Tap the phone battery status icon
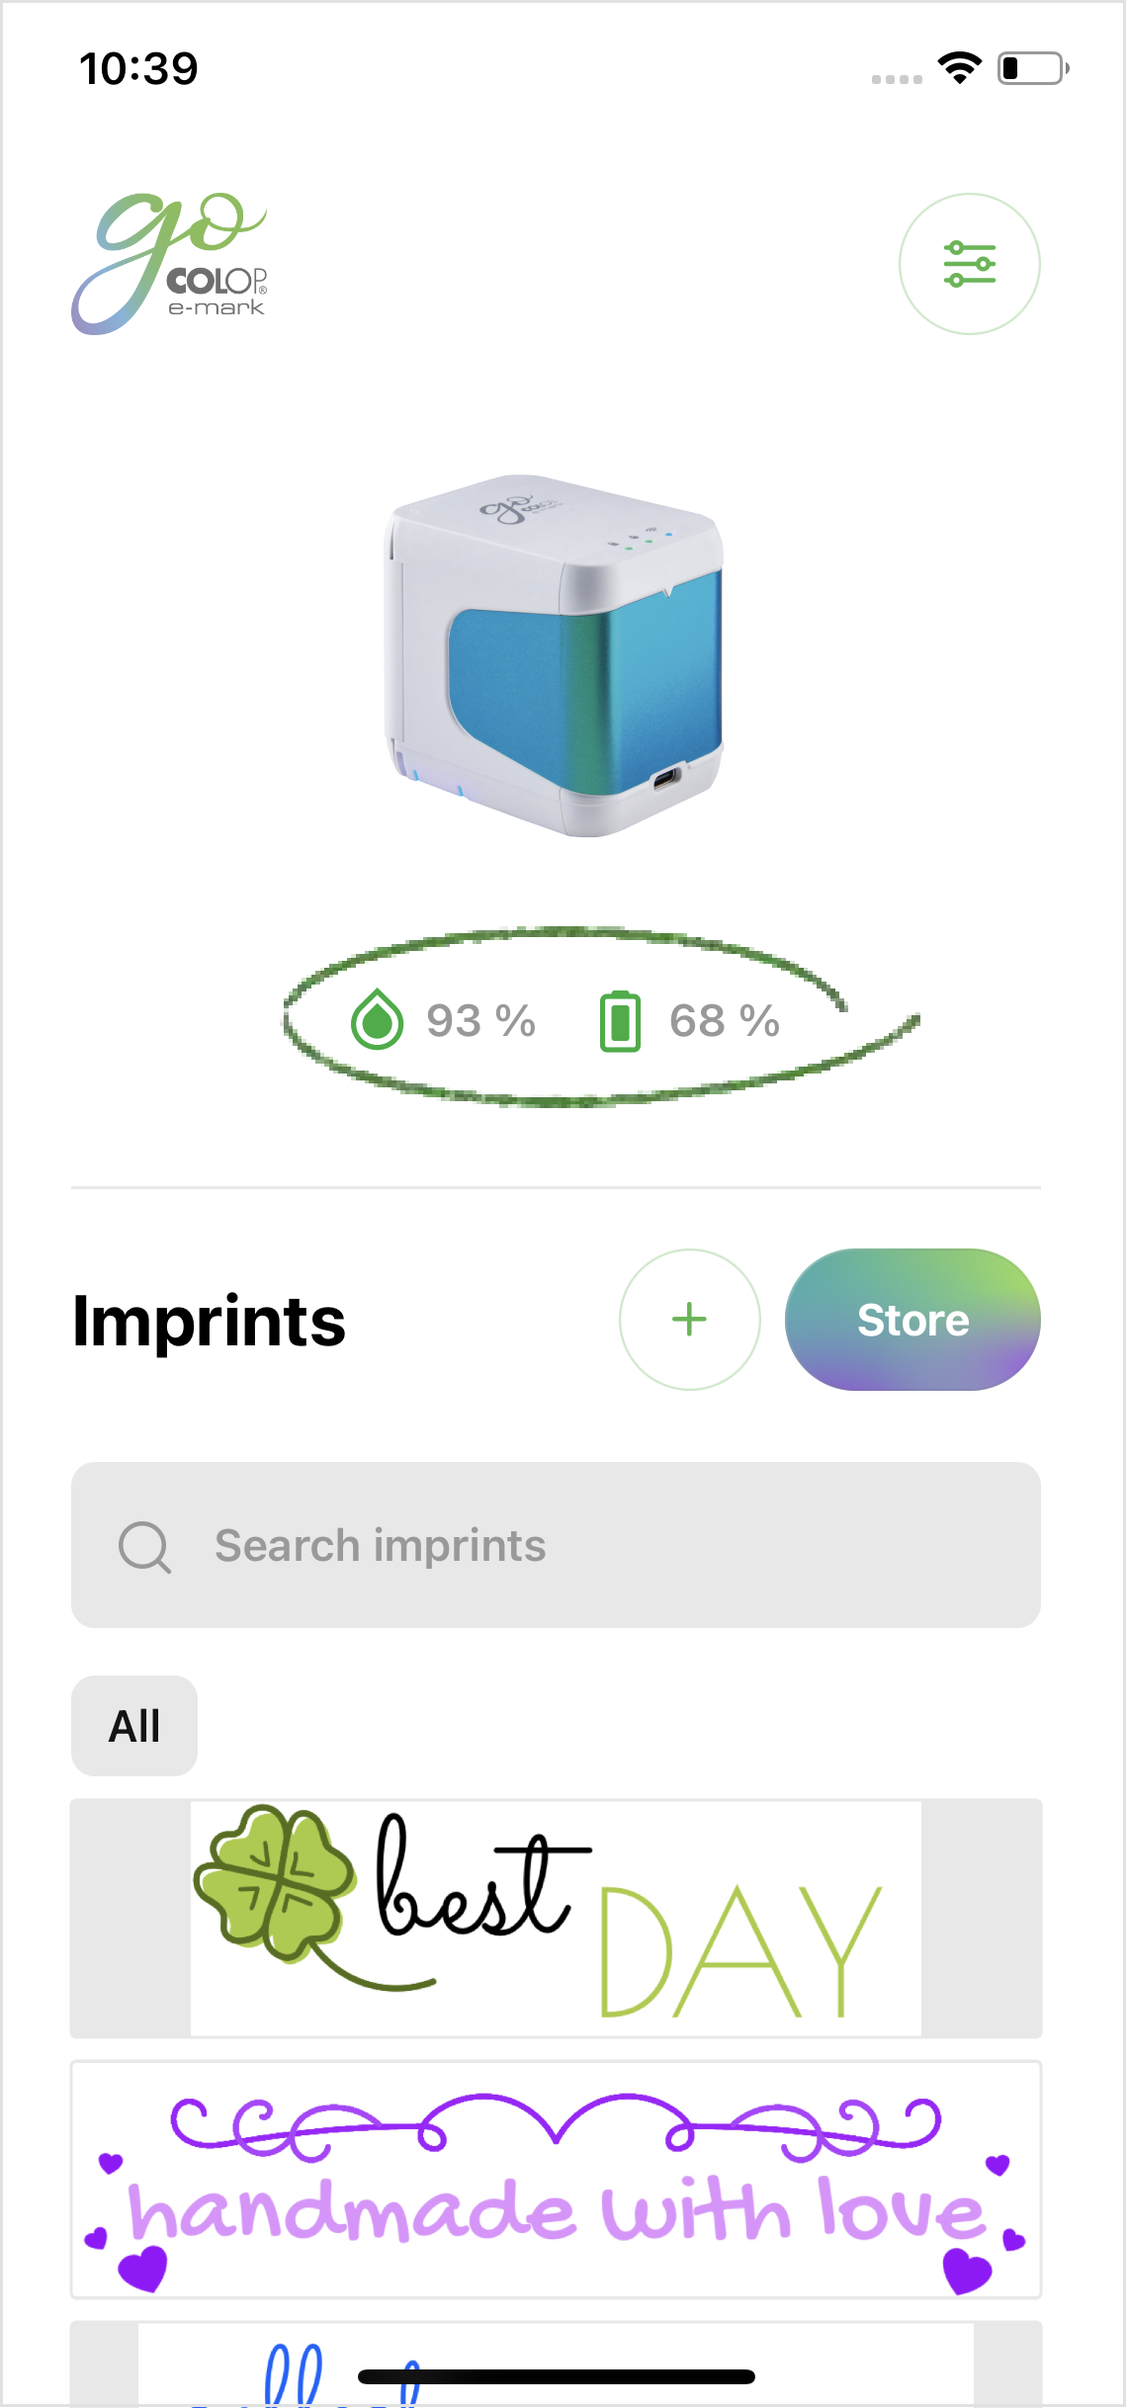 pyautogui.click(x=1032, y=68)
